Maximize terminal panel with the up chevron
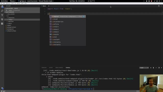The image size is (163, 92). [156, 68]
